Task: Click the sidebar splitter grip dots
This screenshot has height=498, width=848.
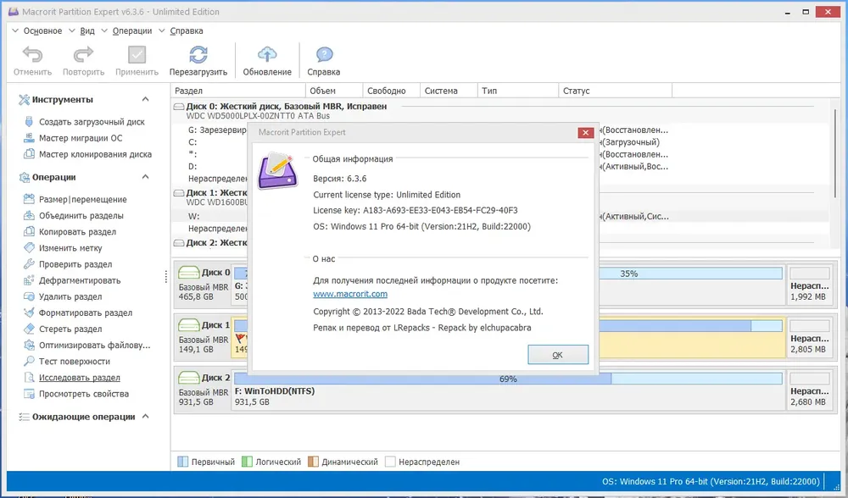Action: click(165, 277)
